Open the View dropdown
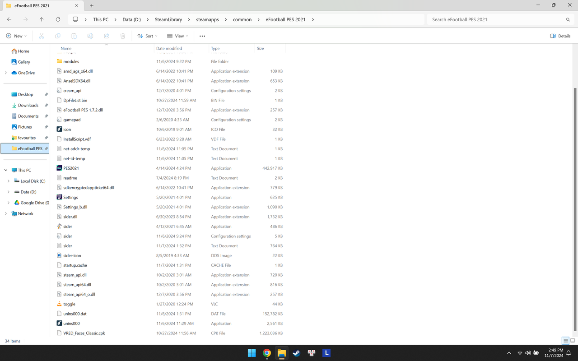578x361 pixels. tap(177, 36)
